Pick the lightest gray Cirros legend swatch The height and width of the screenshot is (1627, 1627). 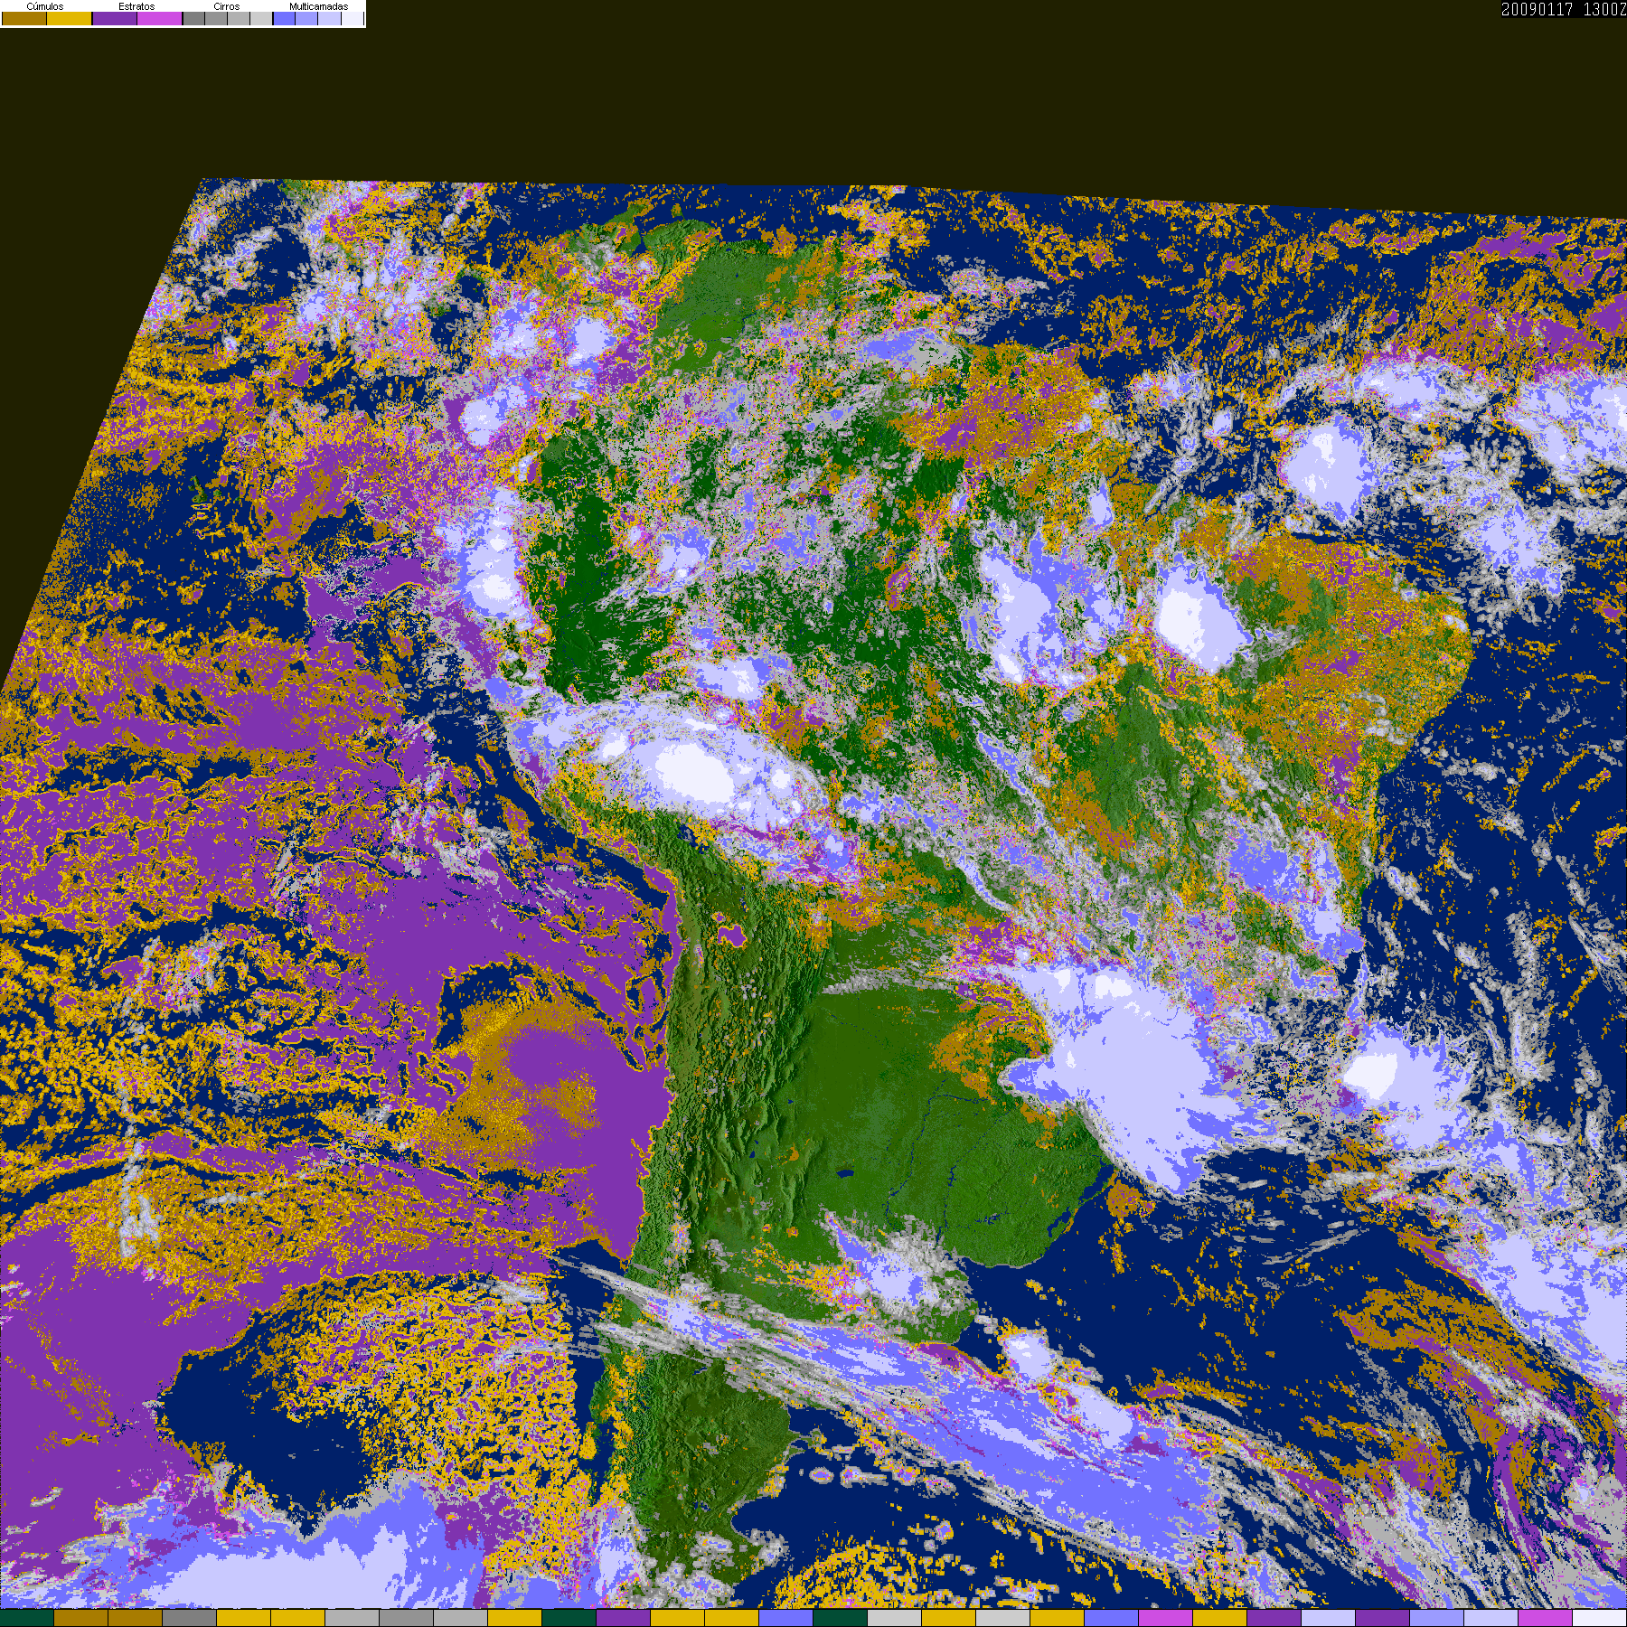[x=261, y=18]
